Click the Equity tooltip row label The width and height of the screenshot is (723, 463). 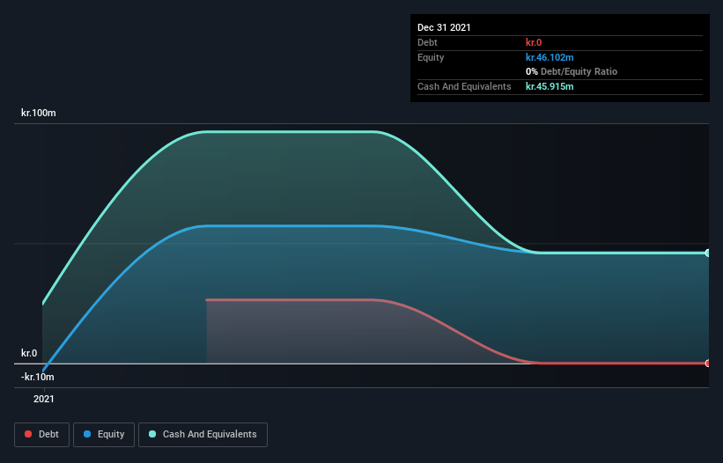coord(431,57)
